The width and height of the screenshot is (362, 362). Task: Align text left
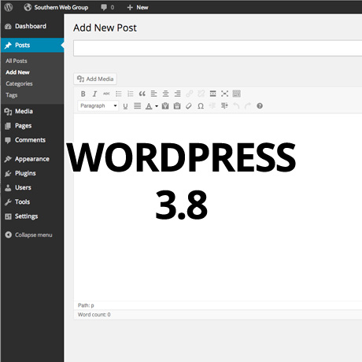coord(153,94)
